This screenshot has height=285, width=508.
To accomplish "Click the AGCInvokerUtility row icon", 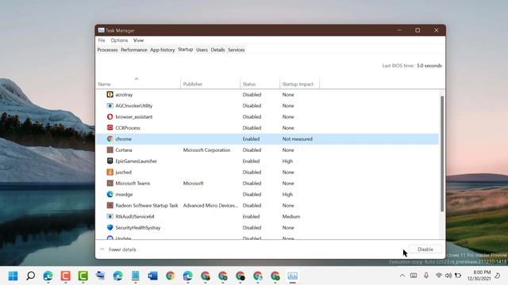I will [x=110, y=105].
